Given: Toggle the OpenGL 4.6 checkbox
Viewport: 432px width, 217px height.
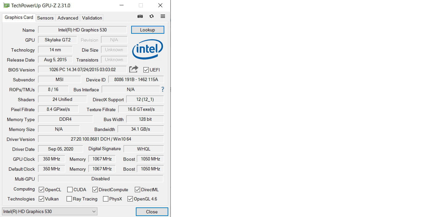Looking at the screenshot, I should [x=130, y=199].
